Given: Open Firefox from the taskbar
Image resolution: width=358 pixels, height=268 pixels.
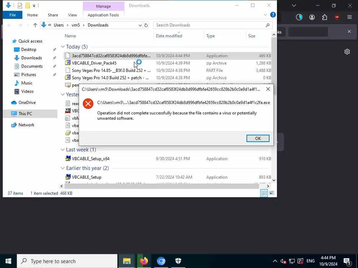Looking at the screenshot, I should pyautogui.click(x=144, y=261).
